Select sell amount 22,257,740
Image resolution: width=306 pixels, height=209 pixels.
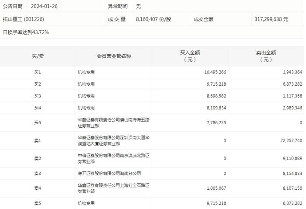coord(292,140)
